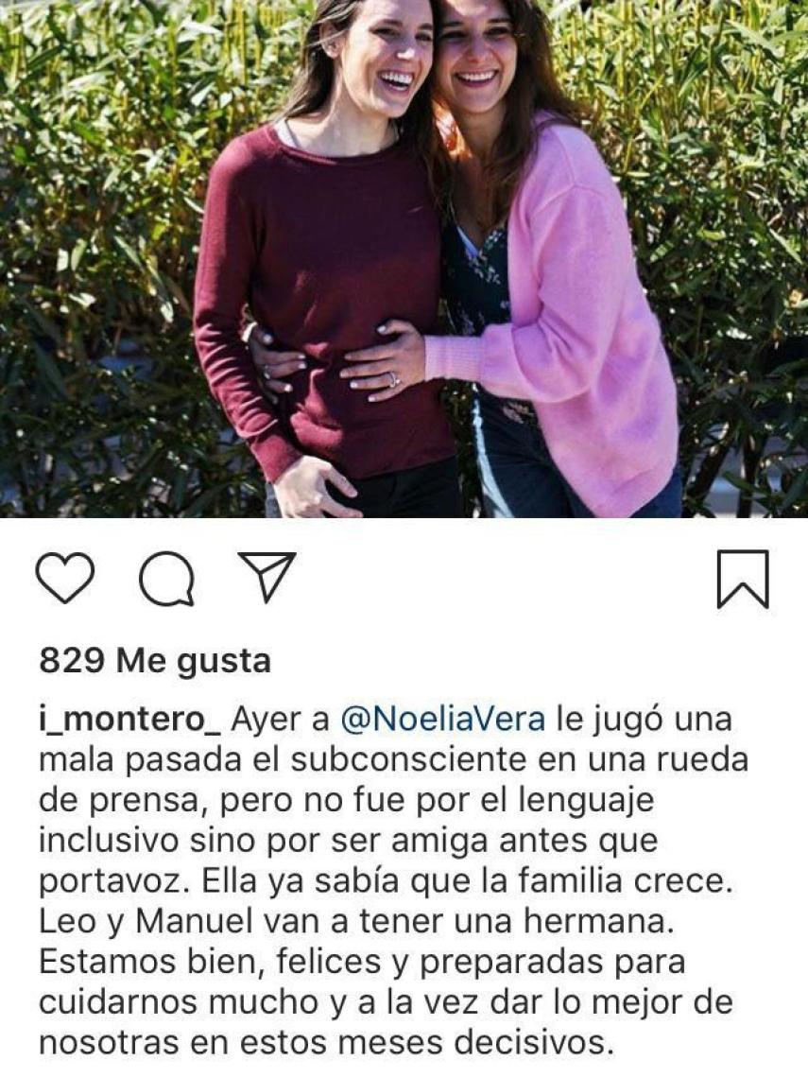Tap the ring on the hand in photo

pyautogui.click(x=393, y=379)
